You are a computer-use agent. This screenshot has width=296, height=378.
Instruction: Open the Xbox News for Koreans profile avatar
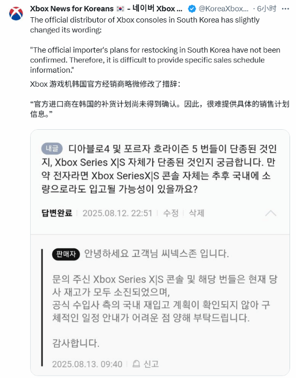16,13
